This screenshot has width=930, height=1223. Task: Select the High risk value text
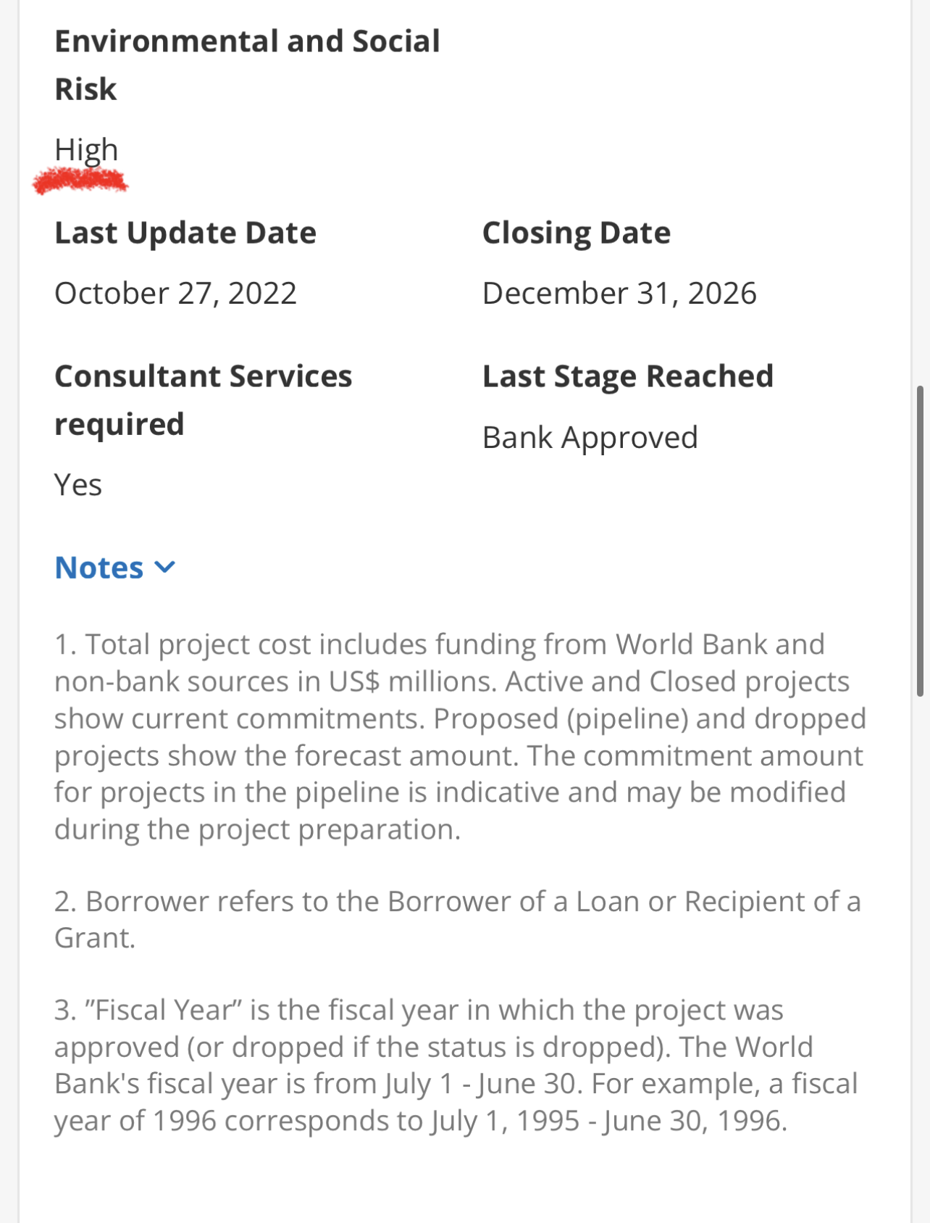86,150
